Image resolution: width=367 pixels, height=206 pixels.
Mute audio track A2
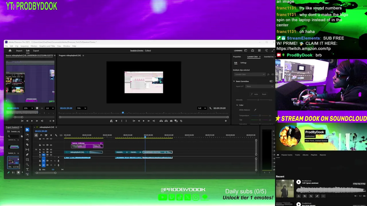51,161
